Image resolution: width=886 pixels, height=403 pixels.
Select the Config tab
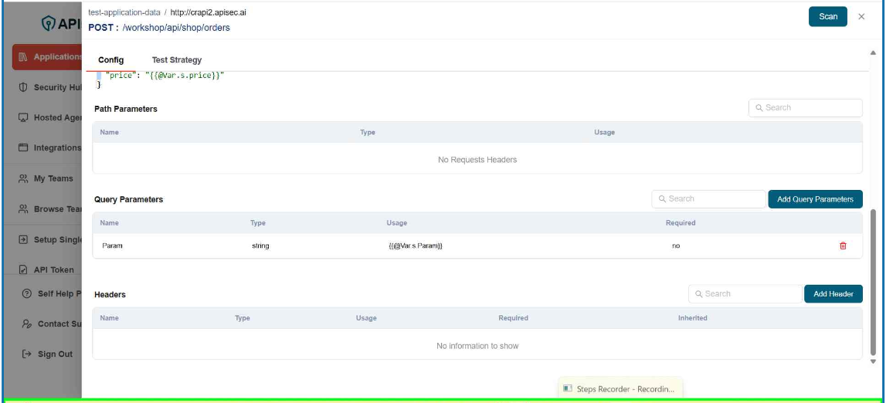coord(110,60)
